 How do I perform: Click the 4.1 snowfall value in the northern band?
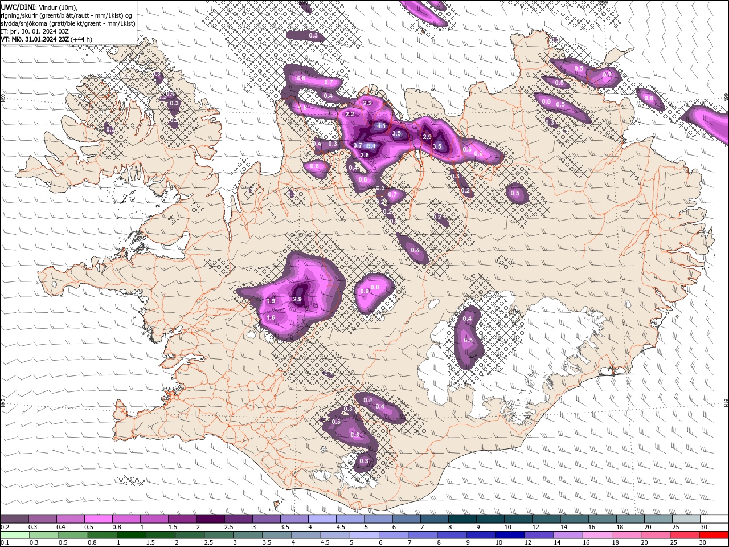[382, 125]
